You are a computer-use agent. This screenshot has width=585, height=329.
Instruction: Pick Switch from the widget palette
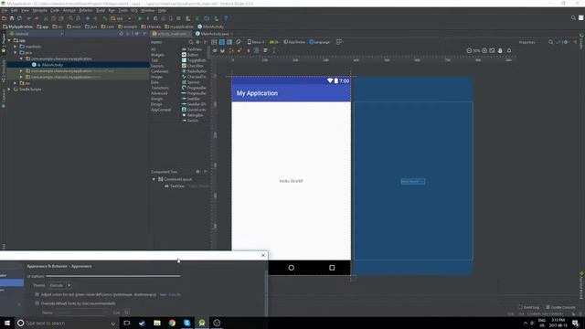click(190, 121)
